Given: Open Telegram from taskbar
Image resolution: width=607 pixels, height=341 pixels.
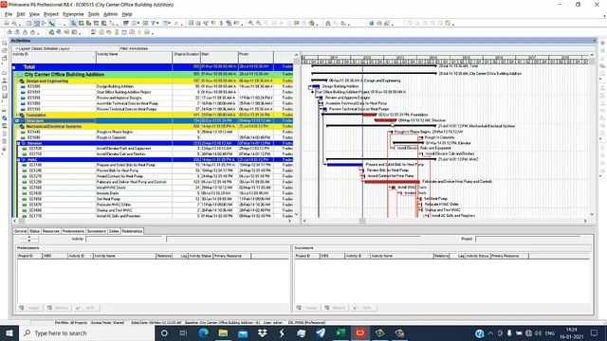Looking at the screenshot, I should 321,332.
